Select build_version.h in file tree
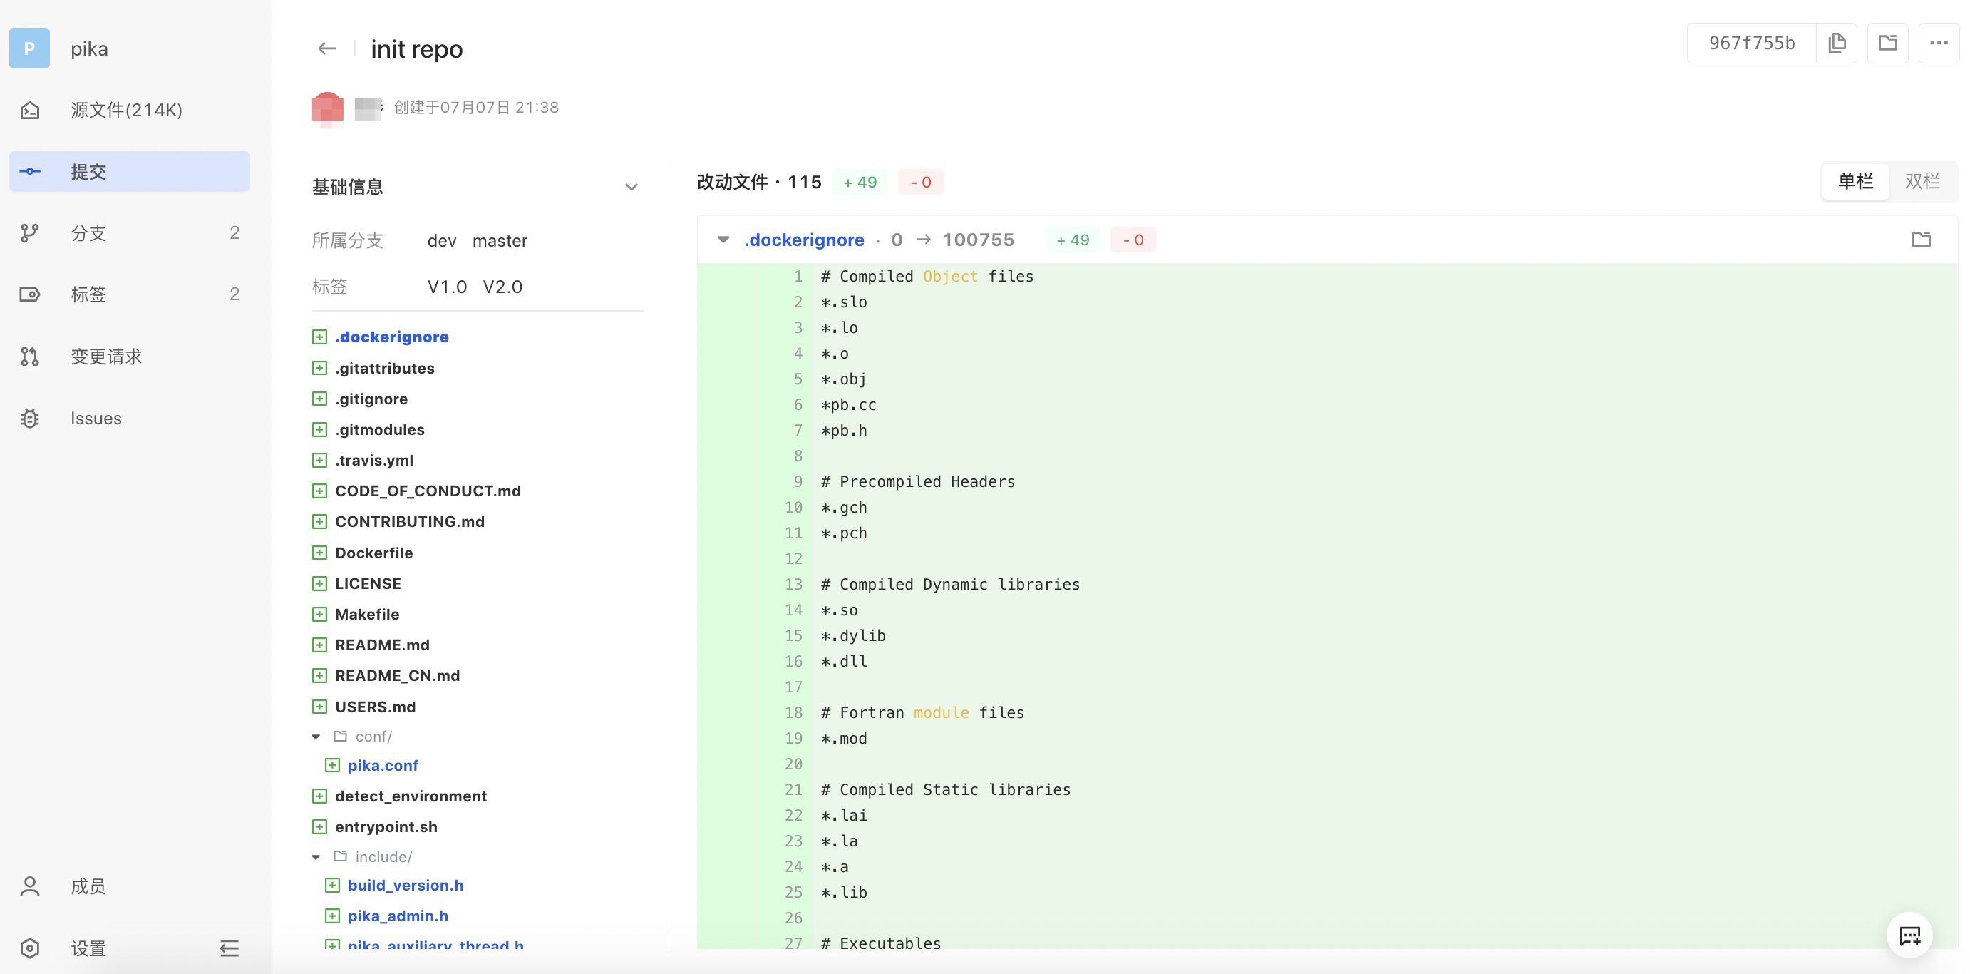Screen dimensions: 1970x974 pyautogui.click(x=406, y=886)
